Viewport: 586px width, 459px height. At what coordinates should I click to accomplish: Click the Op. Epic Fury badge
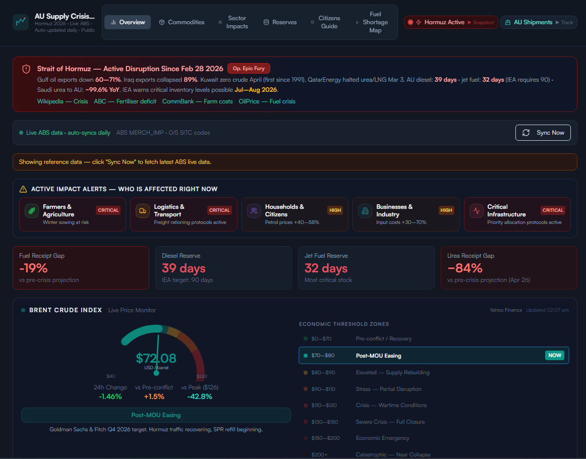point(249,69)
